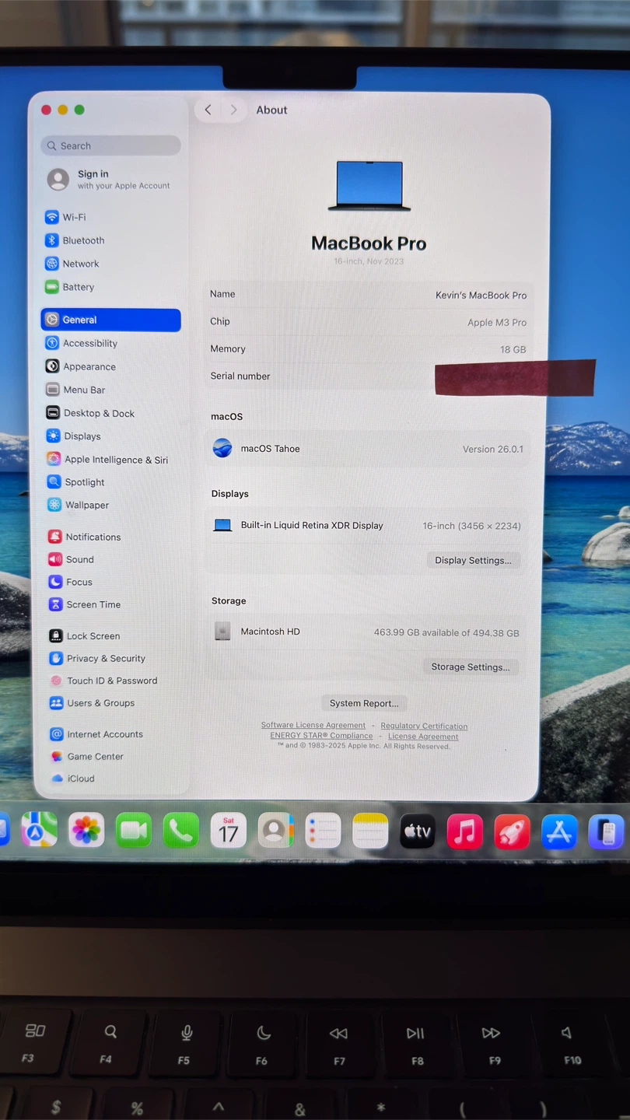630x1120 pixels.
Task: Click the Search field in sidebar
Action: click(110, 145)
